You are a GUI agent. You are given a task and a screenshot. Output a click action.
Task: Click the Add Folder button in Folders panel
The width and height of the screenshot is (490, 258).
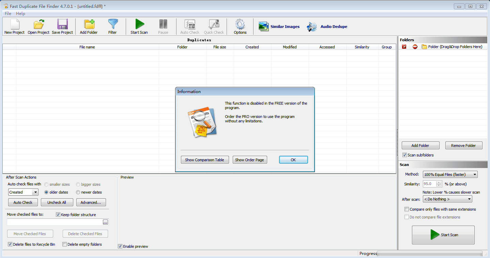point(420,146)
